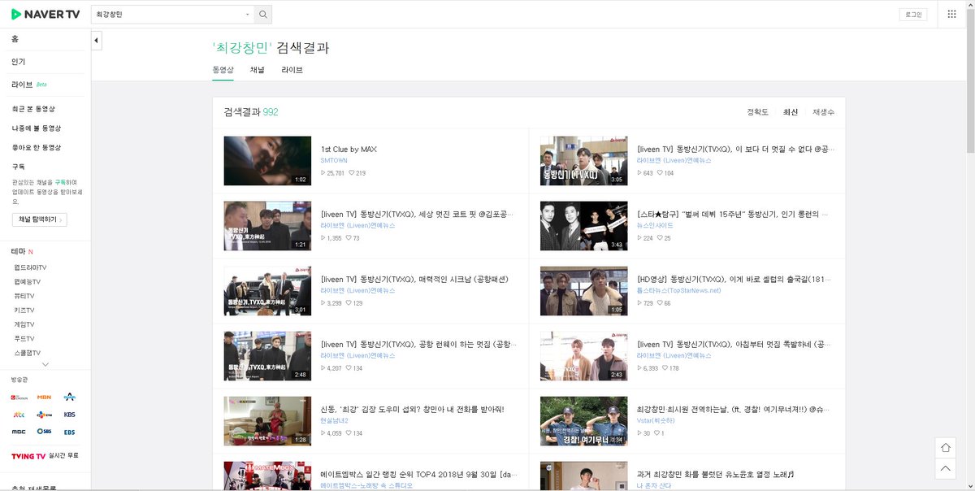975x491 pixels.
Task: Click the 로그인 button
Action: pos(913,15)
